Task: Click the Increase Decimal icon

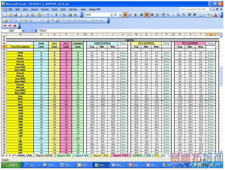Action: 178,15
